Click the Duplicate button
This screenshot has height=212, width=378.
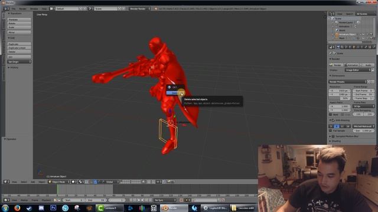click(x=19, y=44)
